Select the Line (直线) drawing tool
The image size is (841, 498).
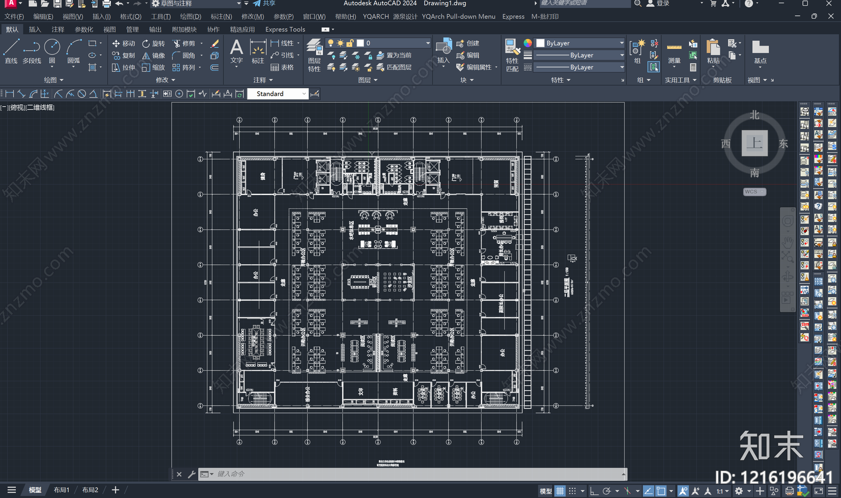11,51
